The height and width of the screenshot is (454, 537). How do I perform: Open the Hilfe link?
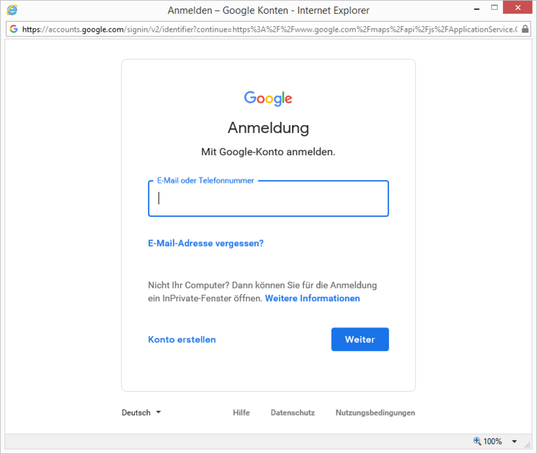(241, 413)
